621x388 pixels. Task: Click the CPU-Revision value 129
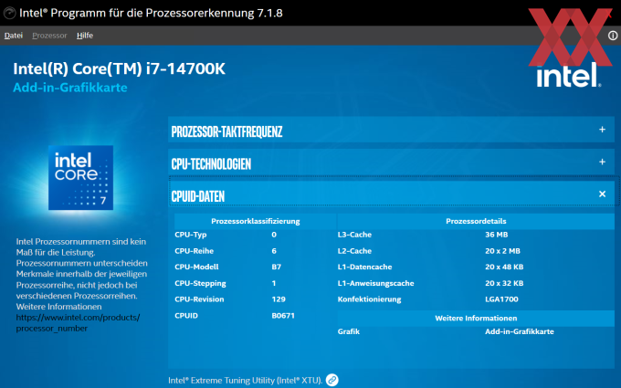(x=279, y=299)
